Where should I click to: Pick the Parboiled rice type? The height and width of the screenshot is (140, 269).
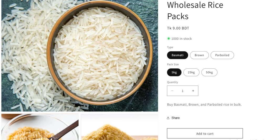(x=222, y=55)
